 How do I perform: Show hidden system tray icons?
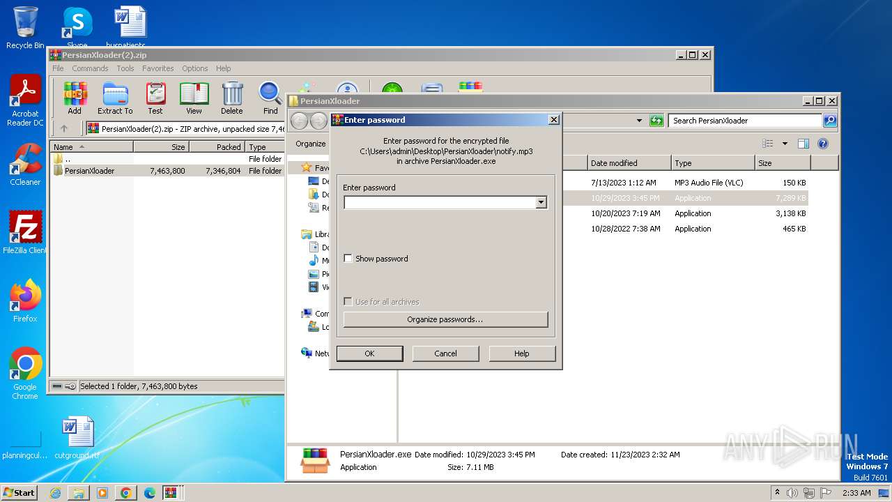pos(778,493)
